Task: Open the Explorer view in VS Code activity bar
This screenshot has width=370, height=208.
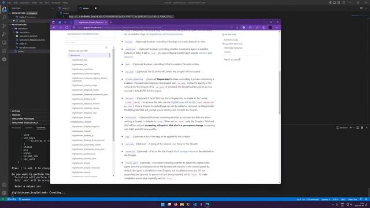Action: point(4,9)
